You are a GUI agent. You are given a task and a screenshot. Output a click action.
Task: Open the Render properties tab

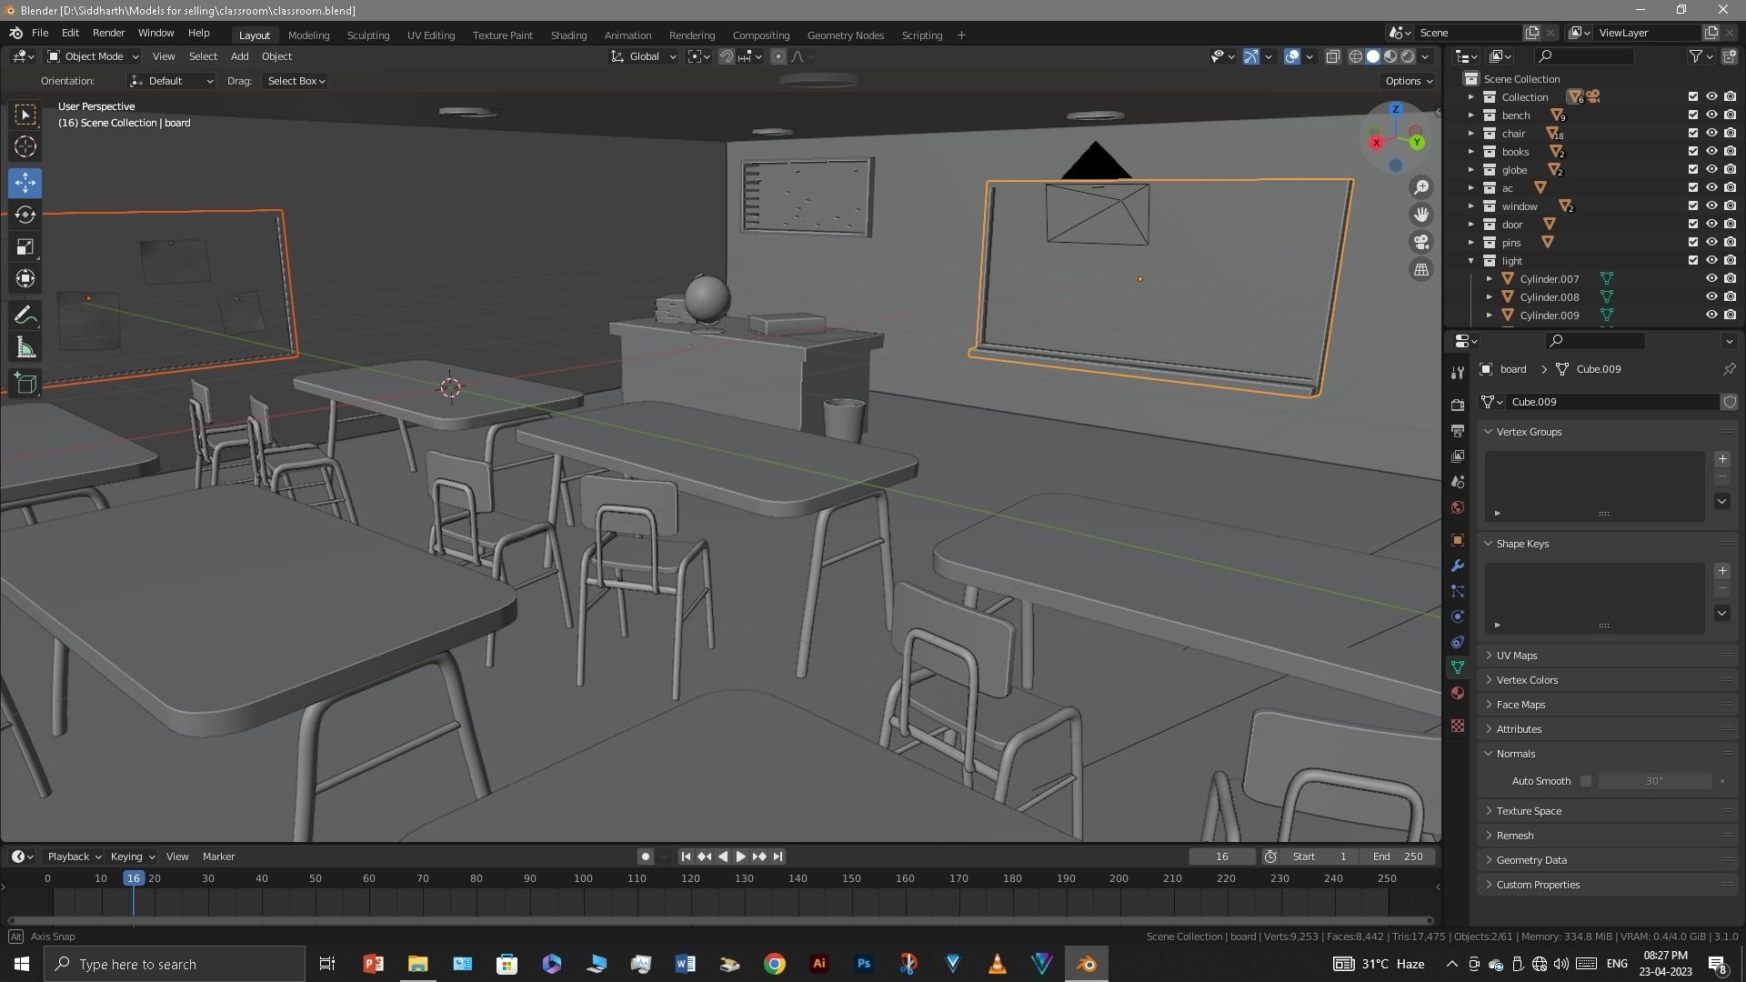coord(1458,405)
